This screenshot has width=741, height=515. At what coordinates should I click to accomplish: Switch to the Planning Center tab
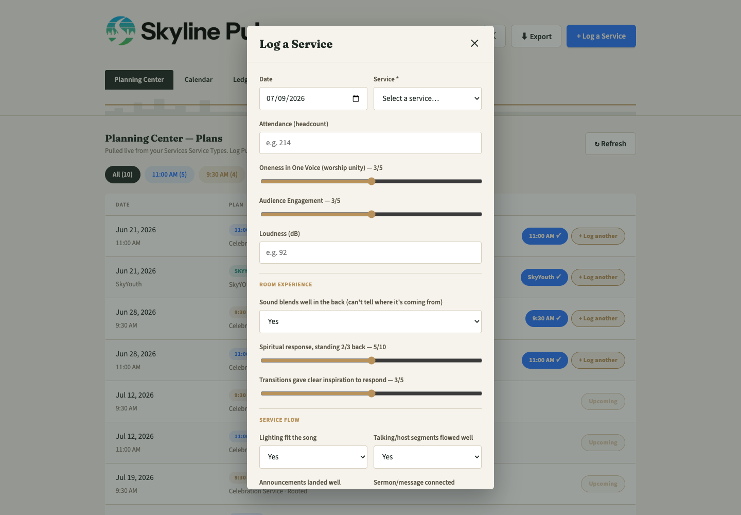click(x=139, y=80)
